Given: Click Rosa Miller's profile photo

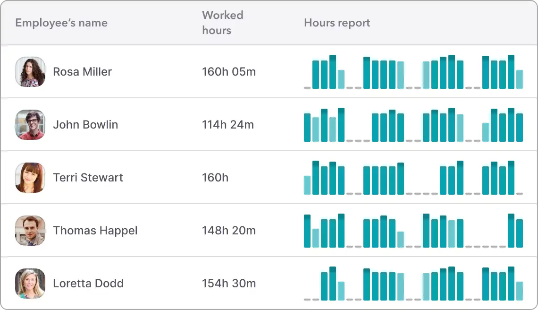Looking at the screenshot, I should [x=30, y=71].
